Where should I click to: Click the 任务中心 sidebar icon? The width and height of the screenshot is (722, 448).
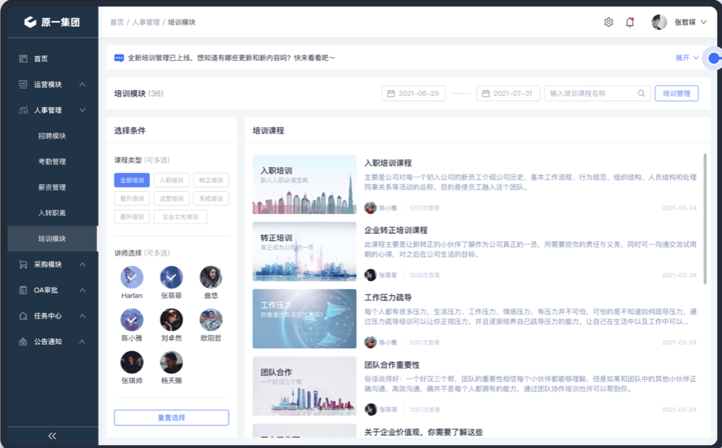(23, 316)
